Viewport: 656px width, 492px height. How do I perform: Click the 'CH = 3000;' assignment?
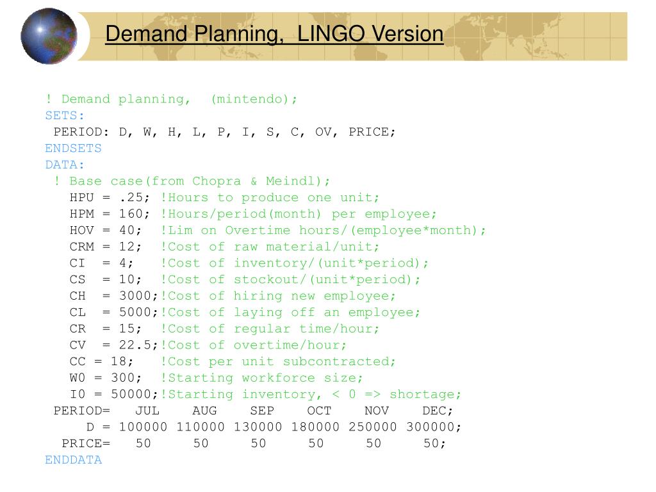point(114,296)
